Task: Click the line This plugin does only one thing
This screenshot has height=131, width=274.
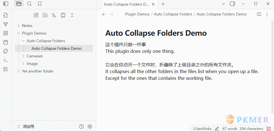Action: pyautogui.click(x=140, y=51)
